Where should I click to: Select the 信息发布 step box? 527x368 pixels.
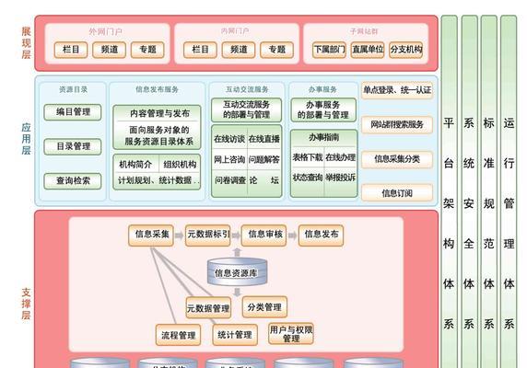(x=321, y=236)
